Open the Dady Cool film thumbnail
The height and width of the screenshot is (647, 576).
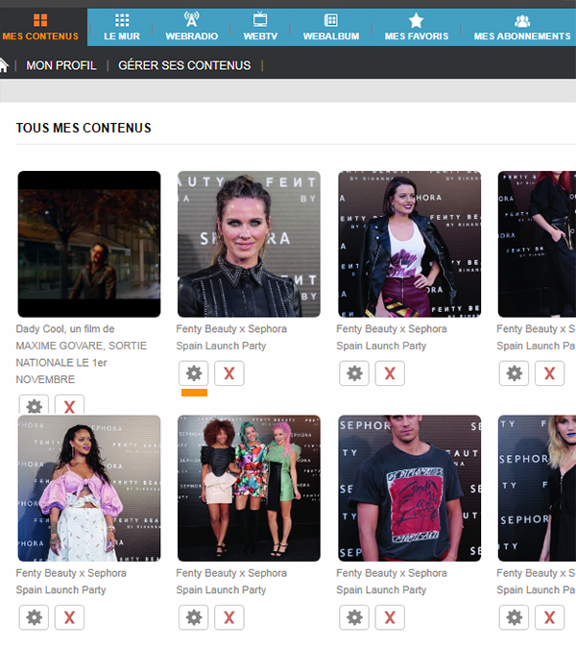(x=89, y=244)
